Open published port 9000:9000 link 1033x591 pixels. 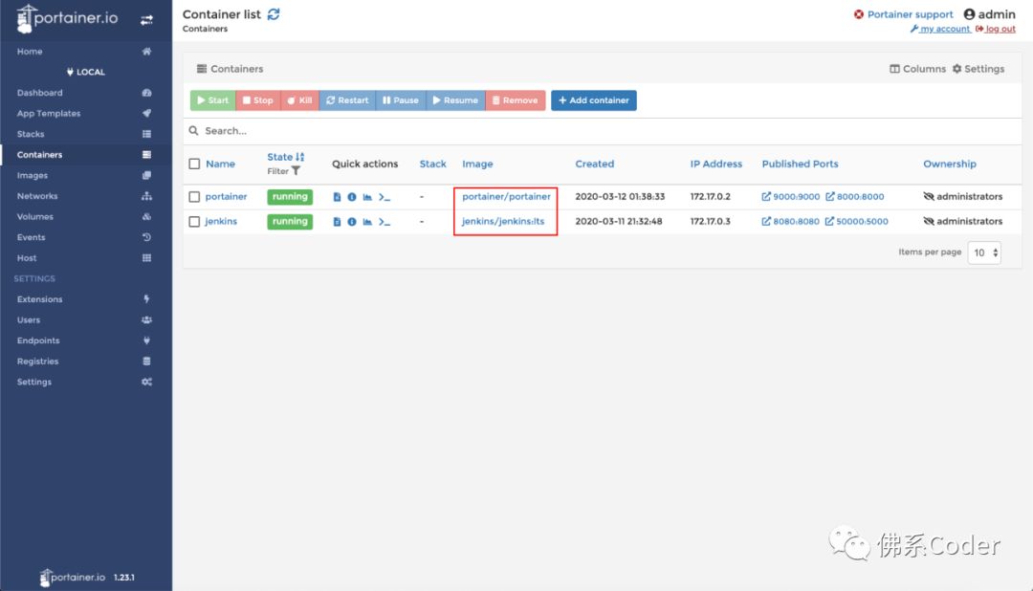pyautogui.click(x=791, y=196)
